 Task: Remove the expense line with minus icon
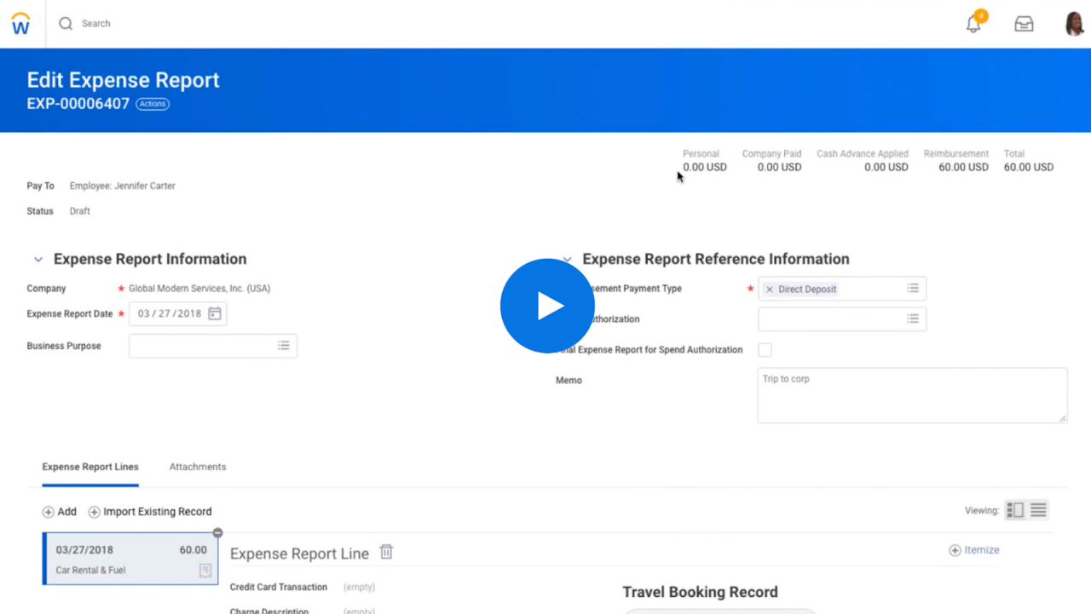click(217, 533)
